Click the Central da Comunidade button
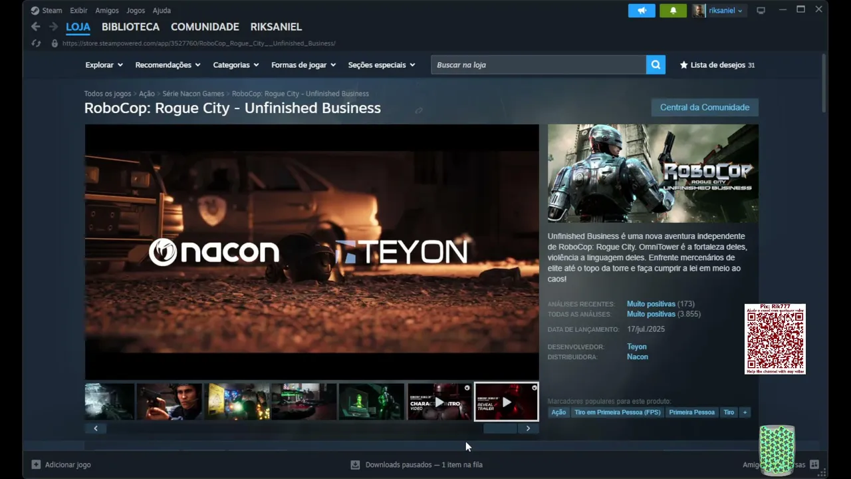Screen dimensions: 851x479 (705, 107)
